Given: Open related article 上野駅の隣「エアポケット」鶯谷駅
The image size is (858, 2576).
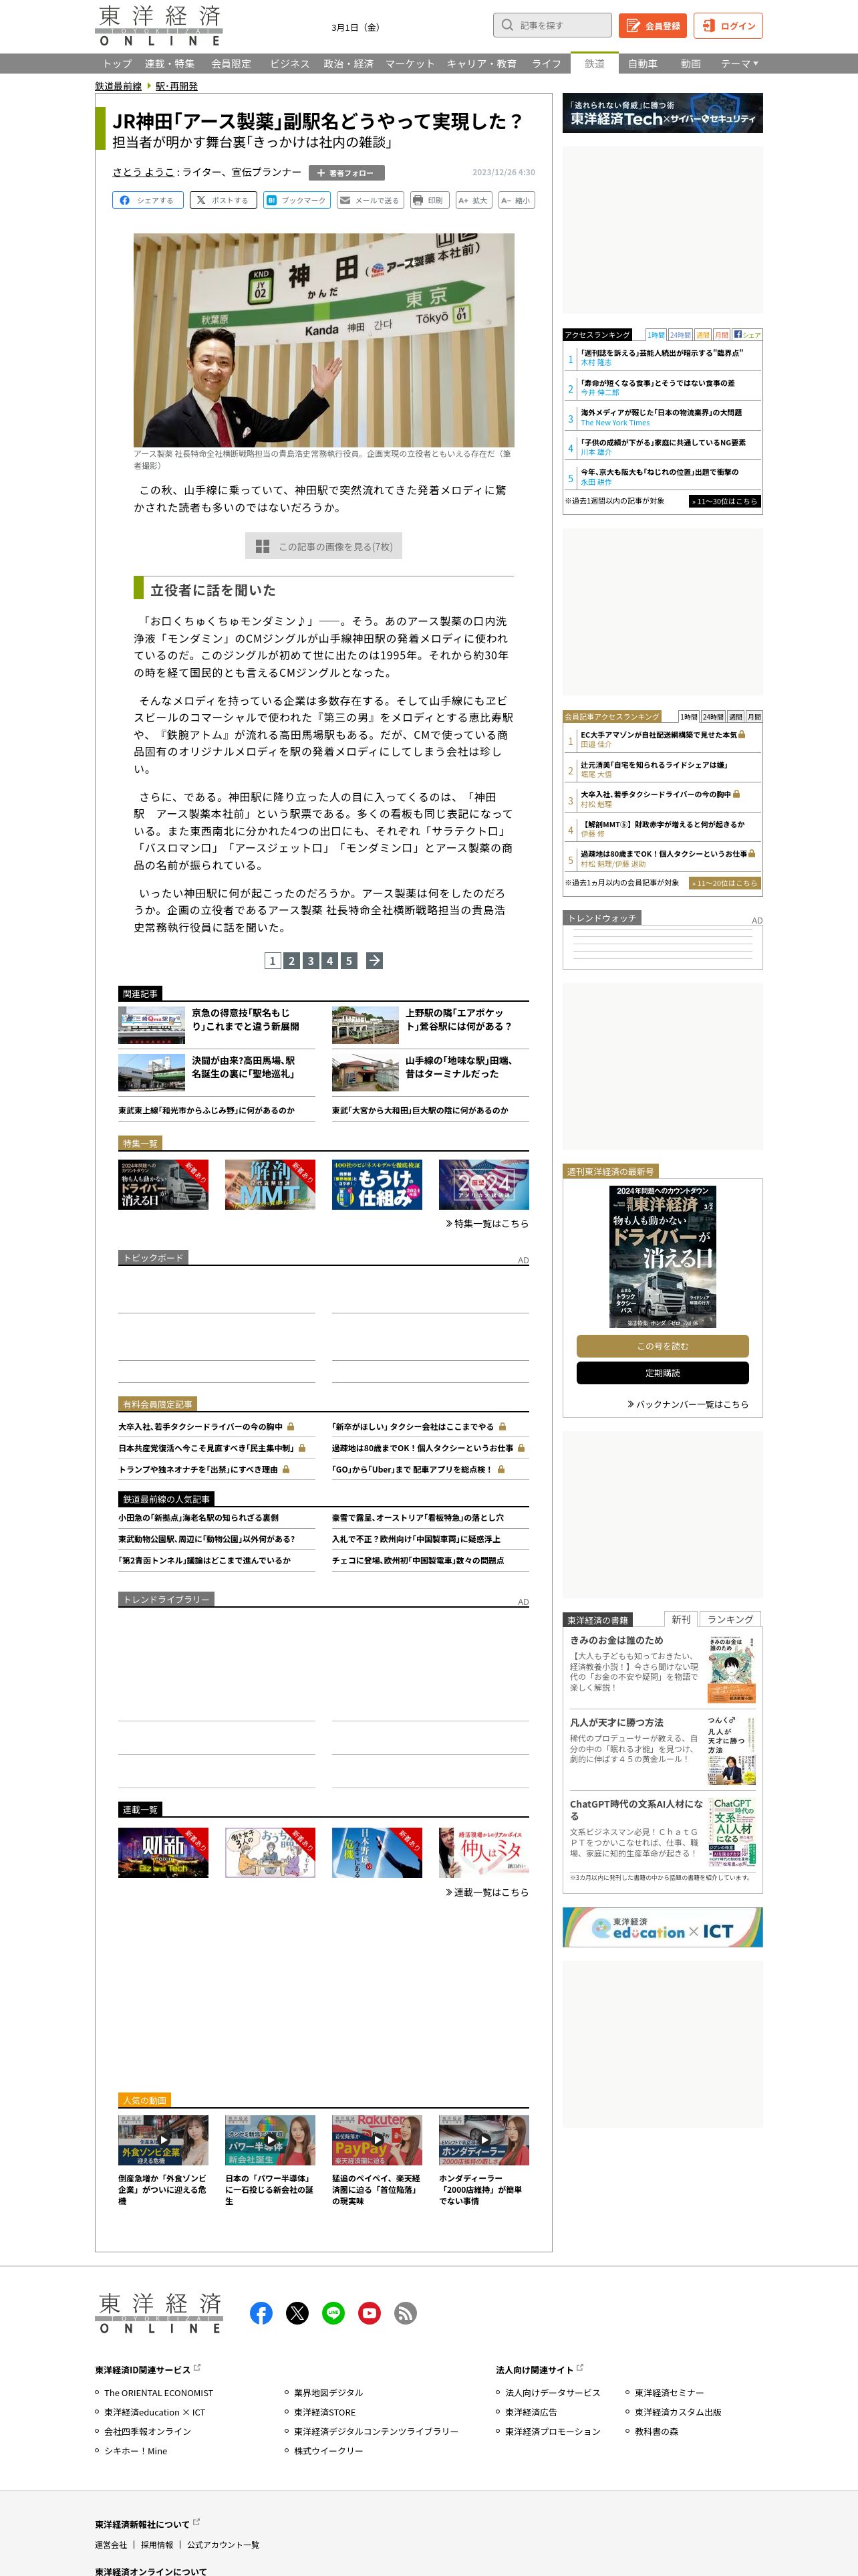Looking at the screenshot, I should [458, 1019].
